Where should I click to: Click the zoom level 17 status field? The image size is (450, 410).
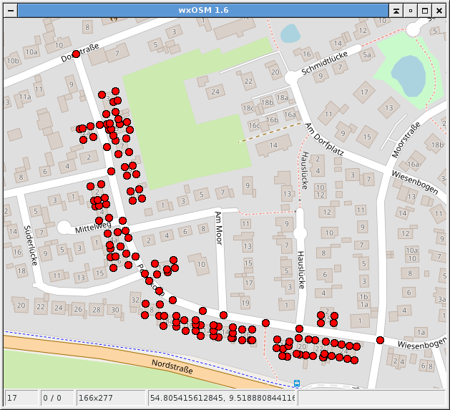click(x=21, y=397)
